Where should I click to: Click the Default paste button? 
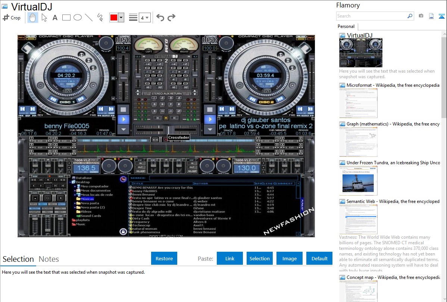tap(319, 258)
